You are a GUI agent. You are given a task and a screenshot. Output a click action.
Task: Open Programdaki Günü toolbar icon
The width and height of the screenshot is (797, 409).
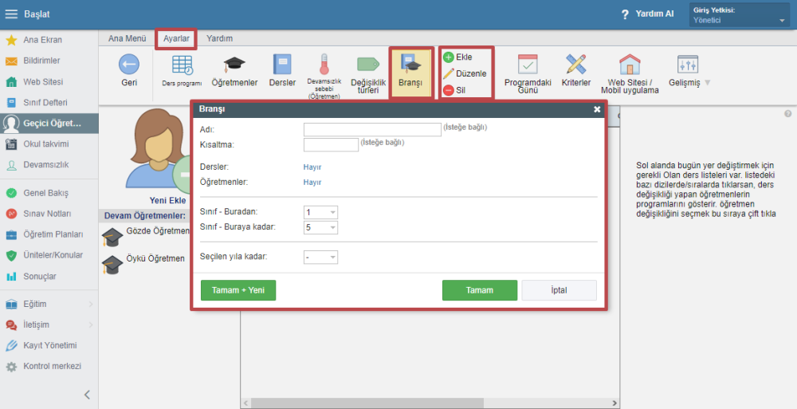click(x=528, y=74)
